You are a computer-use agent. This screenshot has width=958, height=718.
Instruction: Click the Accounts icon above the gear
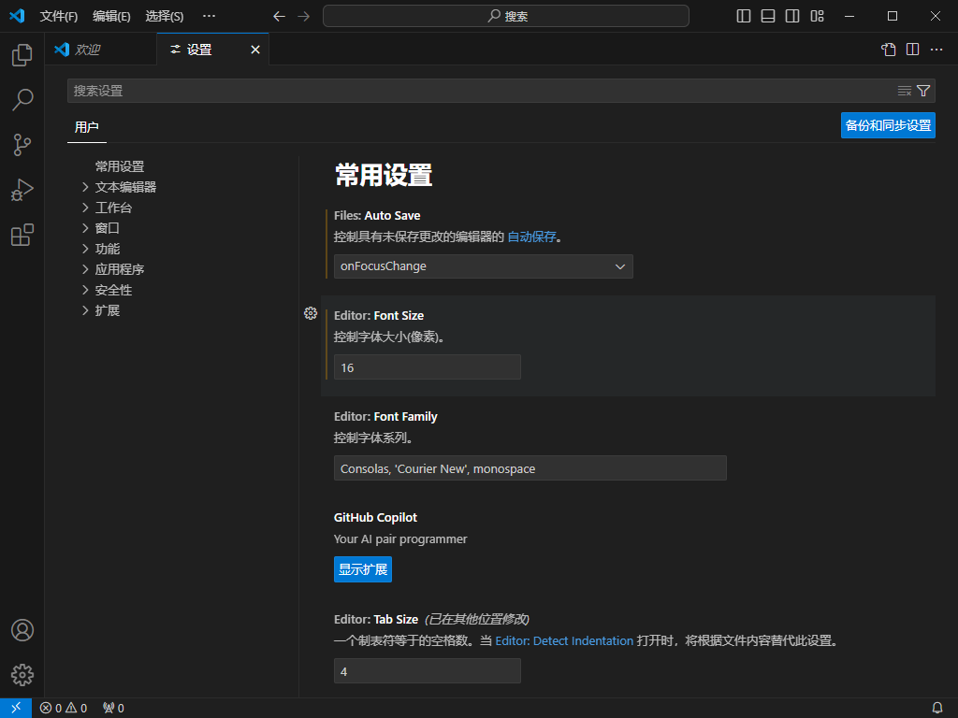pyautogui.click(x=22, y=630)
